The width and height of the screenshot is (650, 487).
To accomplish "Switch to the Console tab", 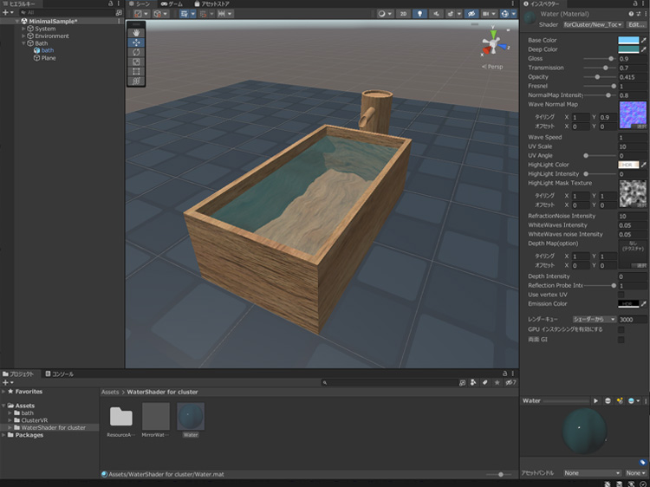I will pyautogui.click(x=62, y=373).
